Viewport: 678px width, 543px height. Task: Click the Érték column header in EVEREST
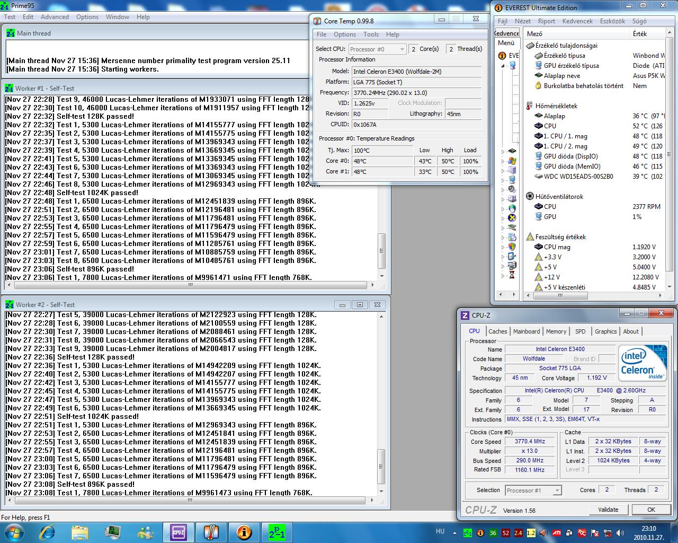pos(648,33)
